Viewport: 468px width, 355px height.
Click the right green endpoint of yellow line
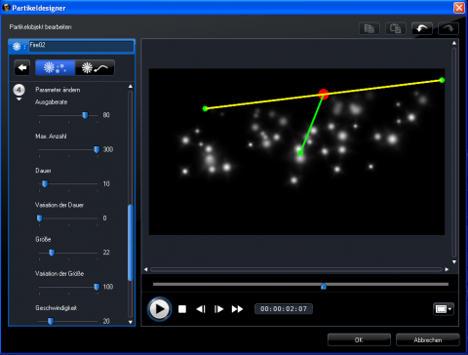click(x=442, y=80)
